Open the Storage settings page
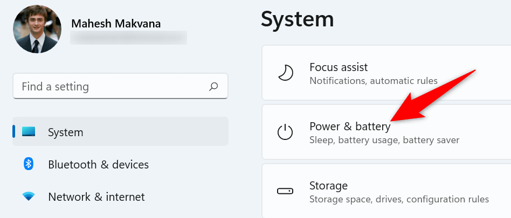This screenshot has width=511, height=218. coord(328,186)
